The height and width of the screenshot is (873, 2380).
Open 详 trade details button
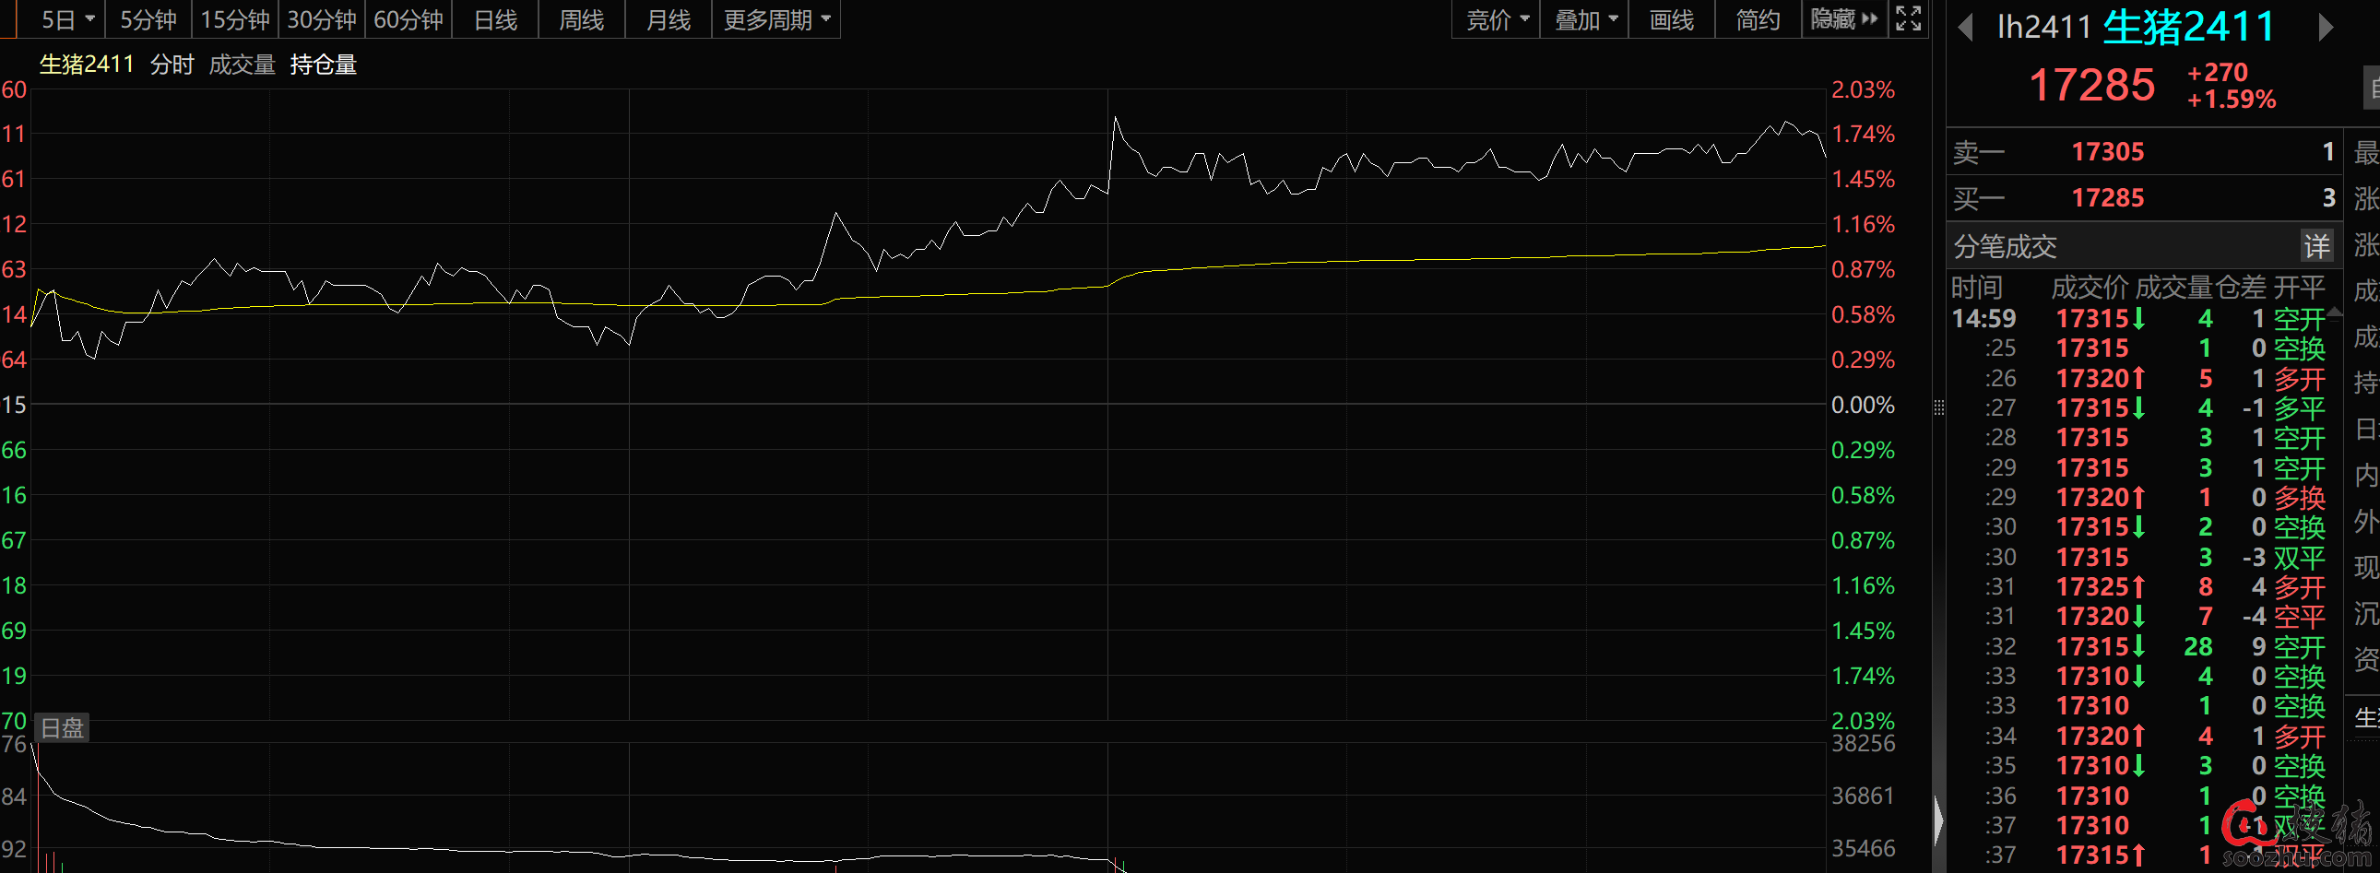point(2316,246)
